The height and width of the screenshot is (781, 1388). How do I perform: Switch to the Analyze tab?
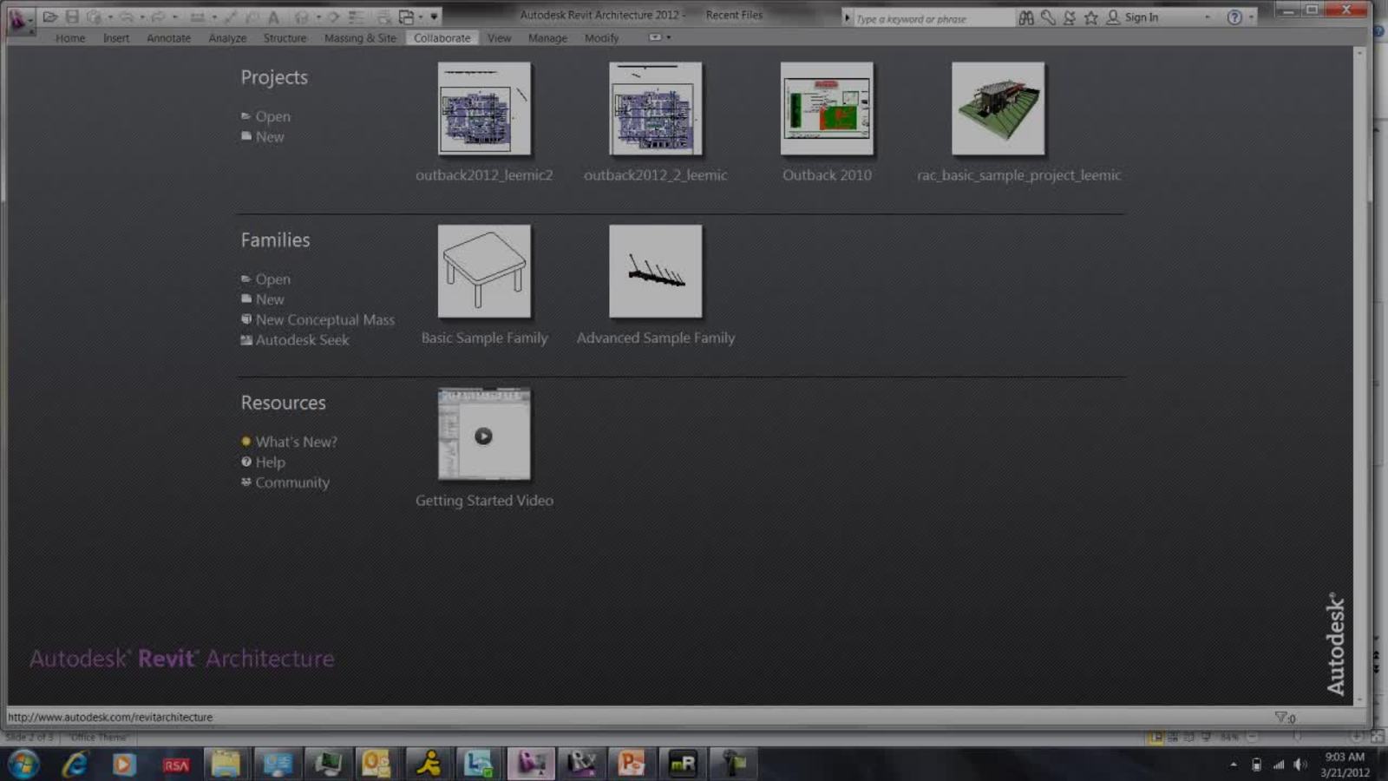[227, 38]
